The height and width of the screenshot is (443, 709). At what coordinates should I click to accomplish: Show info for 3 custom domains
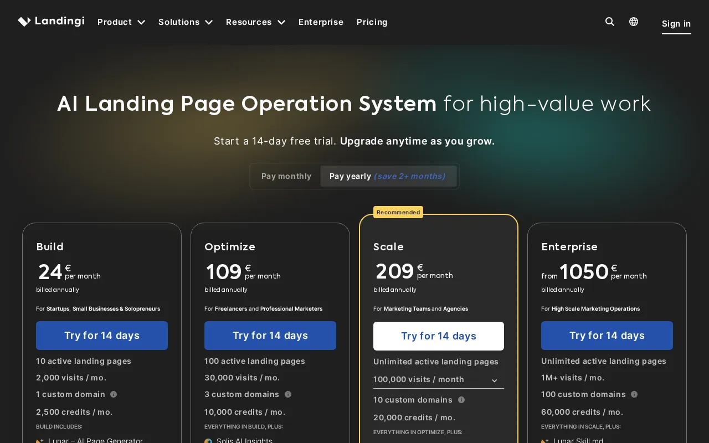pos(288,394)
